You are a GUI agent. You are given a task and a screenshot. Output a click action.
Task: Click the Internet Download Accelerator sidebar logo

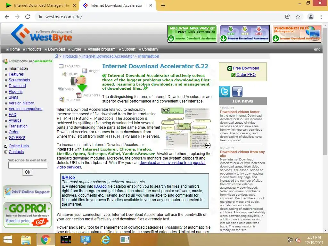click(28, 61)
